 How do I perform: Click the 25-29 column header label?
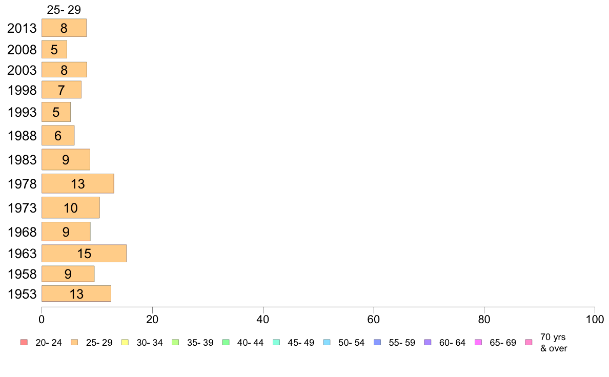[64, 10]
